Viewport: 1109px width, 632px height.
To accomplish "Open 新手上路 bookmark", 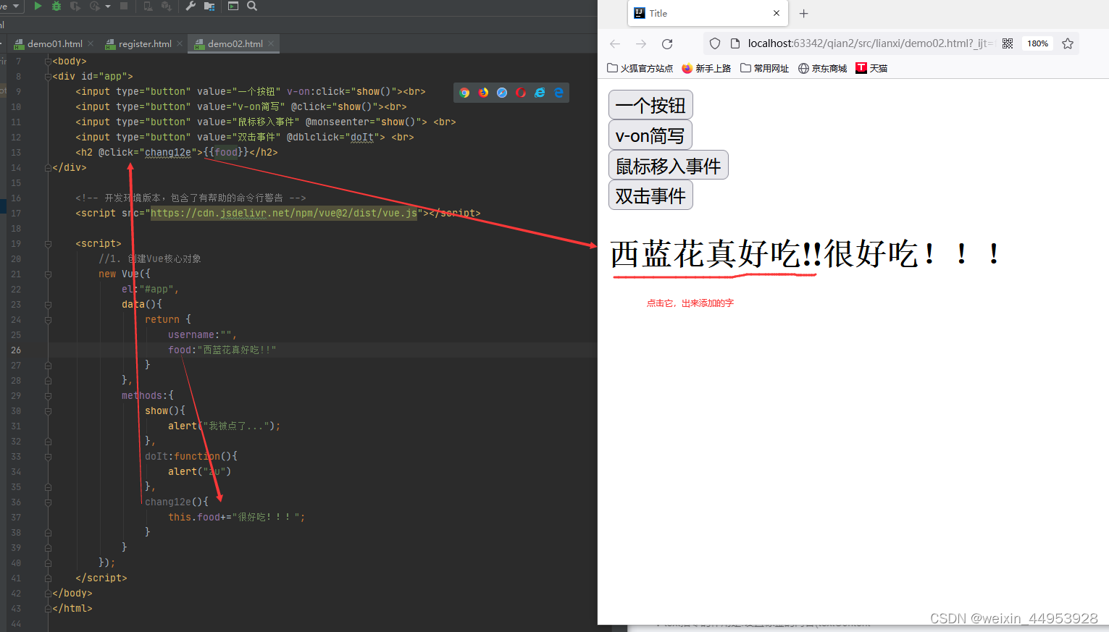I will [x=706, y=68].
